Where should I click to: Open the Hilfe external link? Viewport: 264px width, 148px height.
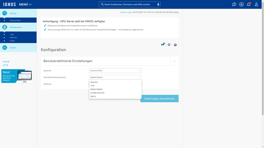pyautogui.click(x=6, y=62)
